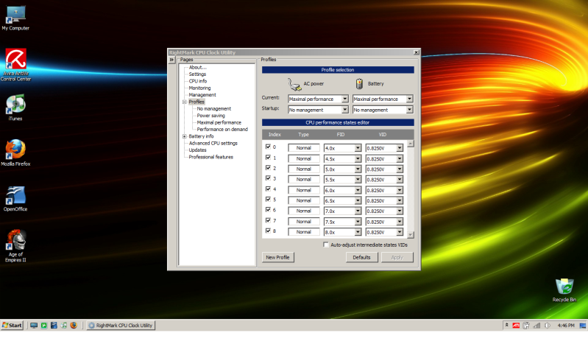Toggle the index 4 performance state checkbox

click(x=268, y=189)
